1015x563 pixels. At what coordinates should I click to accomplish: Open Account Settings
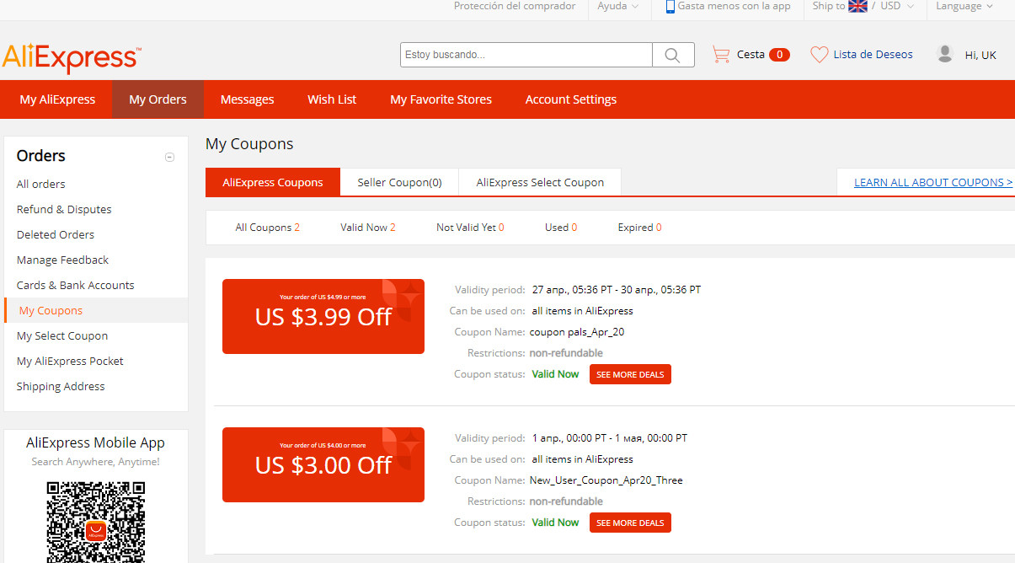[x=571, y=99]
